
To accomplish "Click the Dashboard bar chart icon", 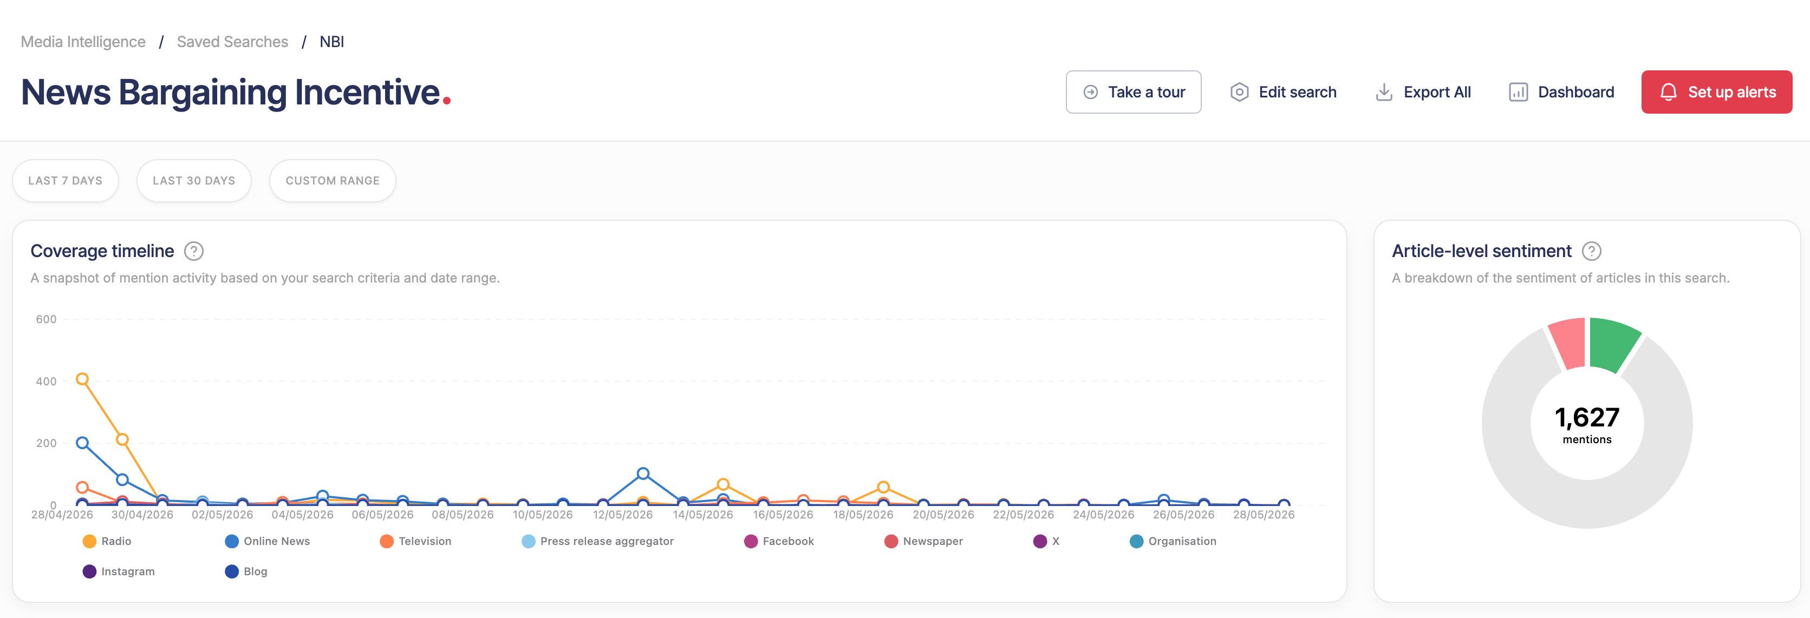I will pos(1518,92).
